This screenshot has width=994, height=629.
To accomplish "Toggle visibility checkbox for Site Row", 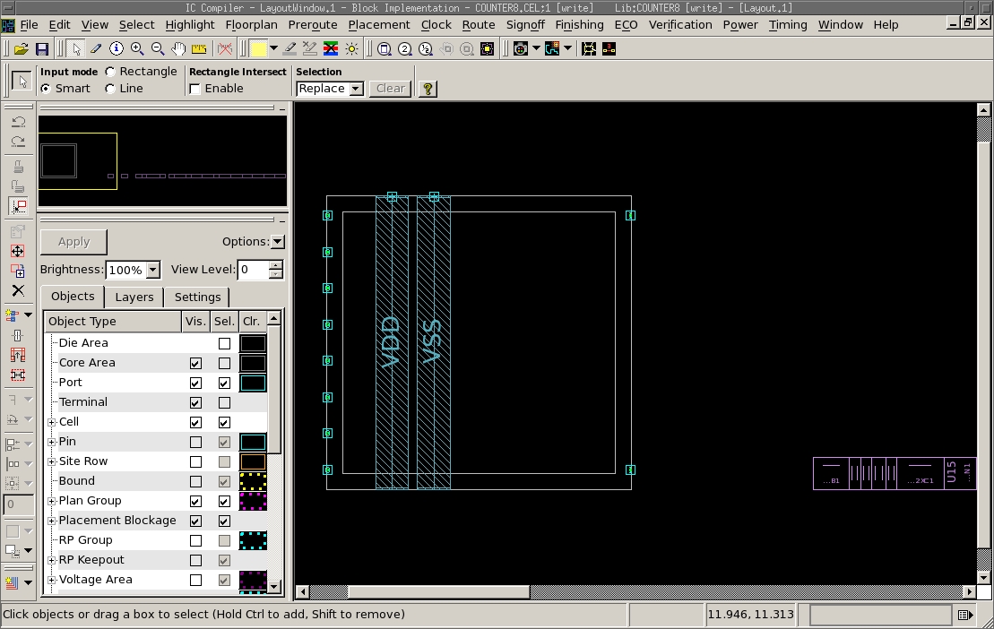I will click(x=195, y=461).
